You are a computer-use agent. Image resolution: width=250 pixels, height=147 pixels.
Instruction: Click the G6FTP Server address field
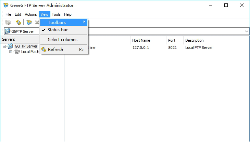(x=127, y=31)
